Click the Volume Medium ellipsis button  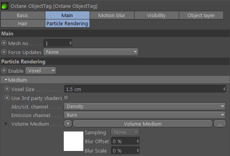tap(220, 124)
